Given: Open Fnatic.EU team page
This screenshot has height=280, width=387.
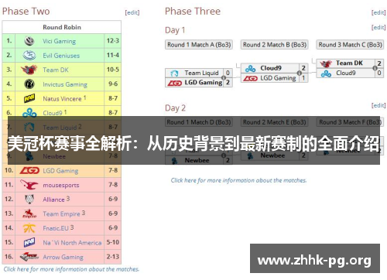Looking at the screenshot, I should 56,228.
